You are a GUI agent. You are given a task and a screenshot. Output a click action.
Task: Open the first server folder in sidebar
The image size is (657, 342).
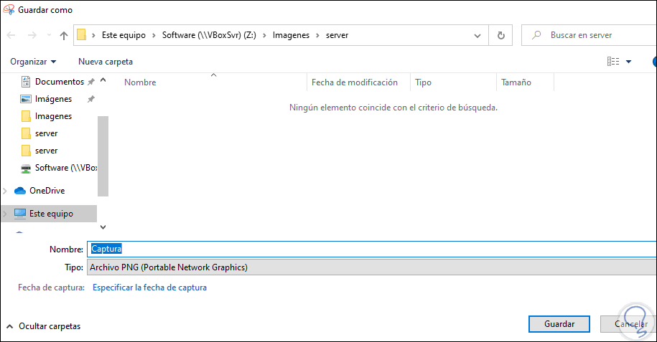[x=46, y=133]
